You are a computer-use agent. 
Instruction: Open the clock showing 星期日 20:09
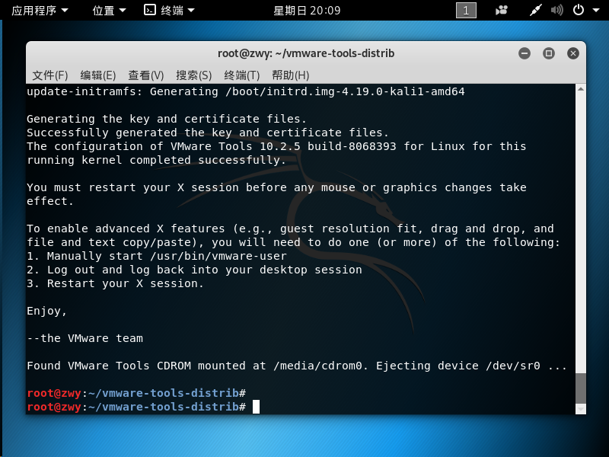click(x=307, y=10)
